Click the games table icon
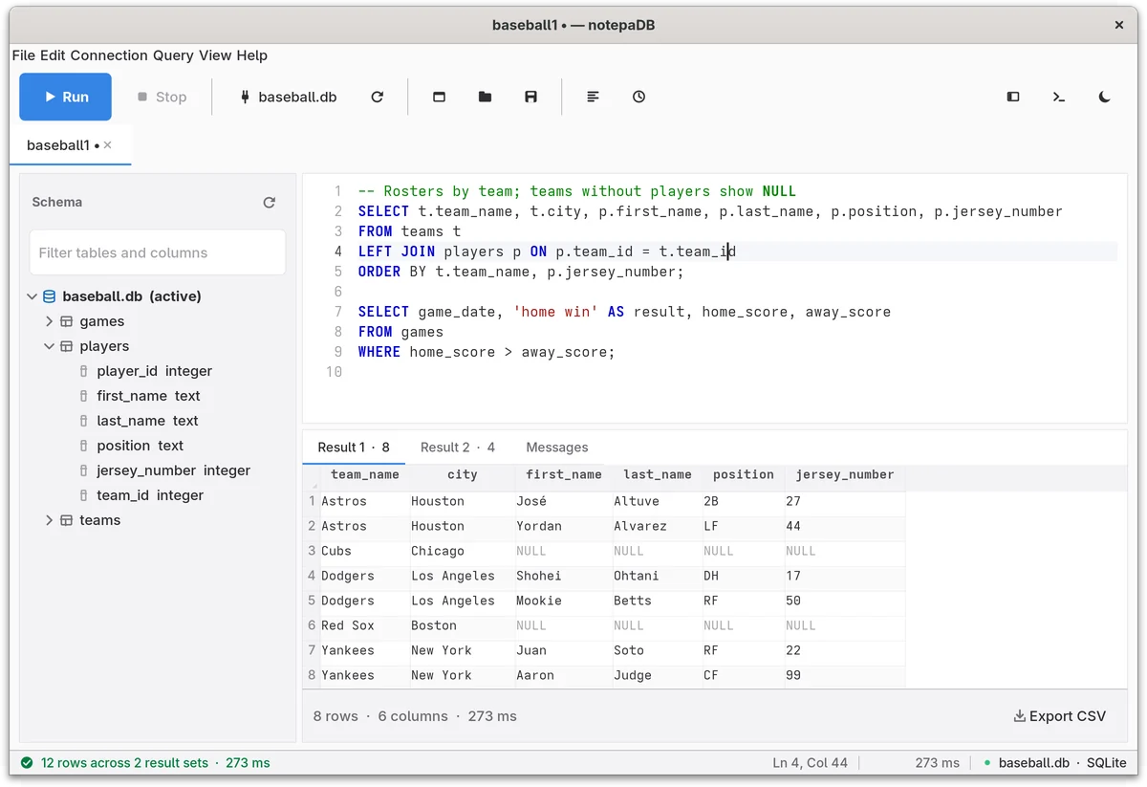 click(x=67, y=321)
